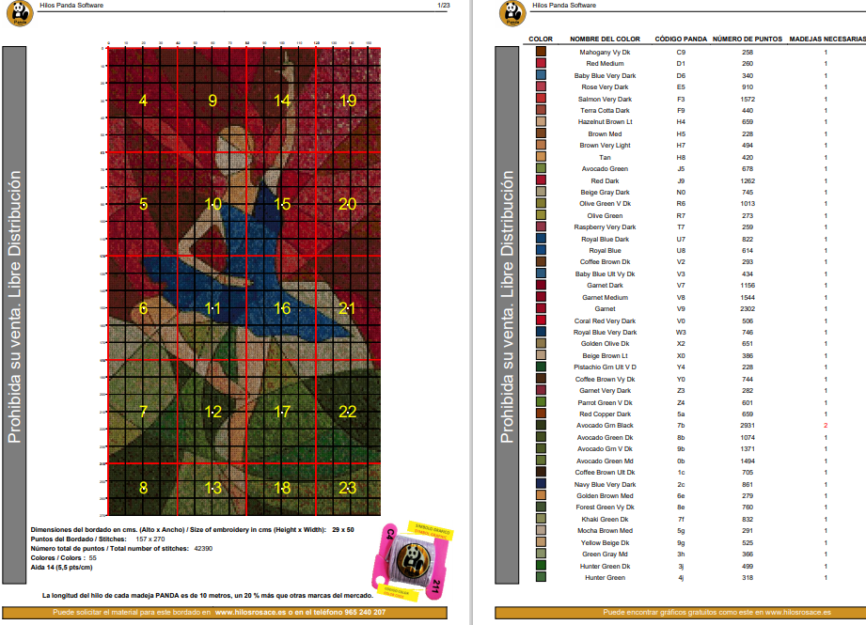The height and width of the screenshot is (625, 866).
Task: Click the Panda code U7
Action: 681,239
